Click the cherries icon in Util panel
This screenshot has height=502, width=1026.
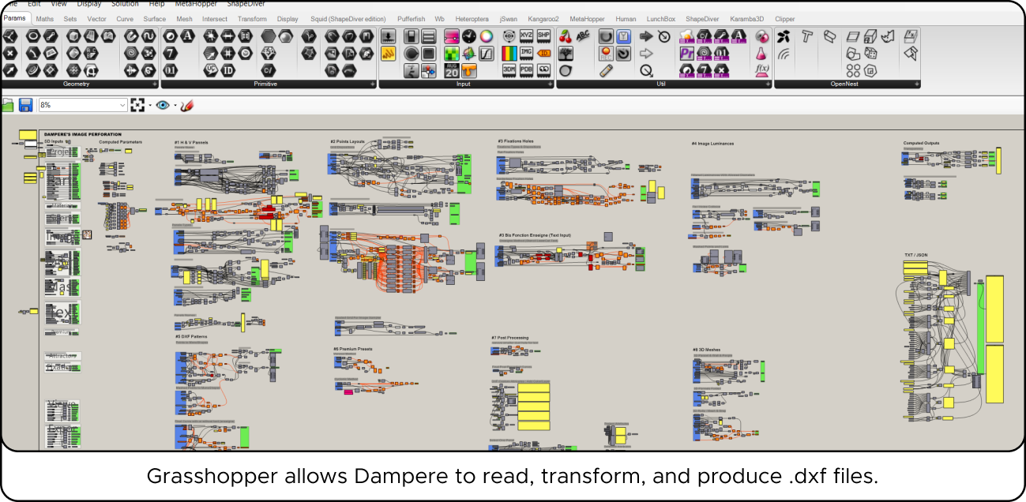(566, 36)
